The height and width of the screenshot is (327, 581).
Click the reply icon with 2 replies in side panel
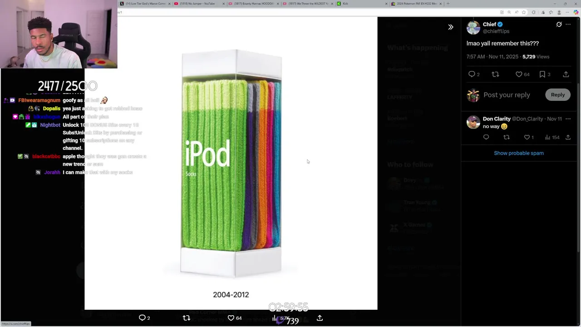[x=474, y=74]
